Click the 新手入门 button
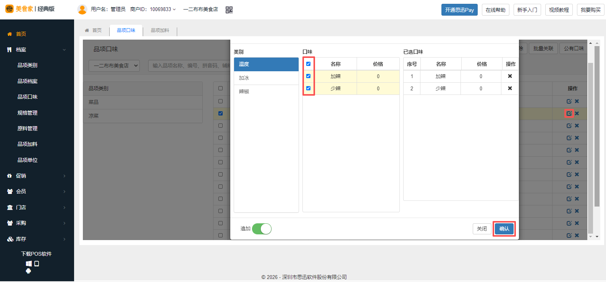The width and height of the screenshot is (606, 282). tap(527, 10)
